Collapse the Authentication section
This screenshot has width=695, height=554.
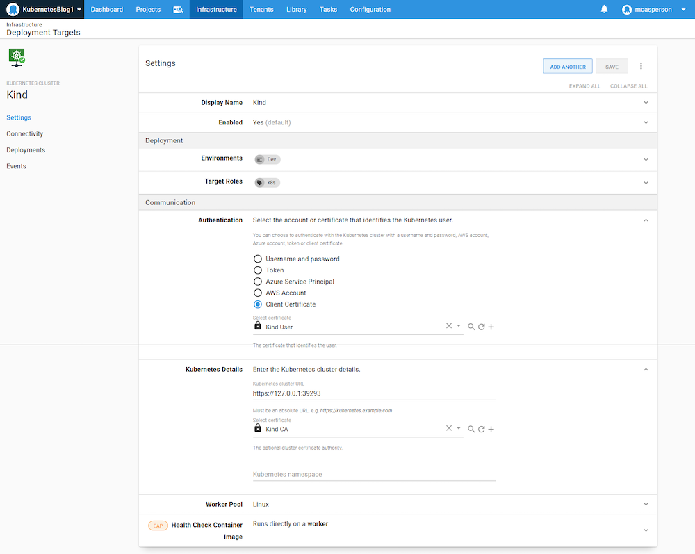(x=646, y=220)
